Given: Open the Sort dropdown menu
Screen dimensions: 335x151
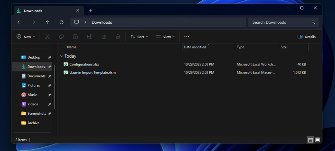Looking at the screenshot, I should point(139,37).
